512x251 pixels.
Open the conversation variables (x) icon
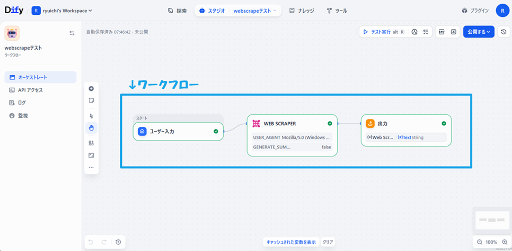click(453, 32)
